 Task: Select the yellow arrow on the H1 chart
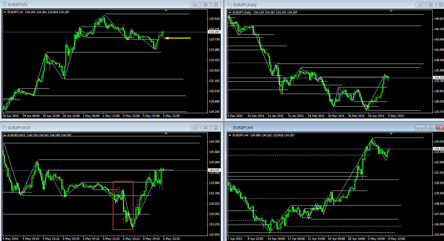coord(177,38)
